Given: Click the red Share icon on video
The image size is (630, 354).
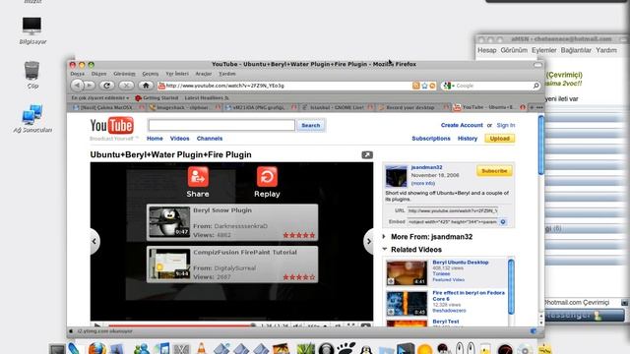Looking at the screenshot, I should (x=198, y=177).
